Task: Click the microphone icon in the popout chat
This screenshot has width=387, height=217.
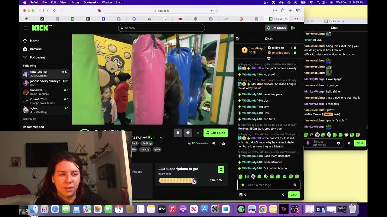Action: click(308, 143)
